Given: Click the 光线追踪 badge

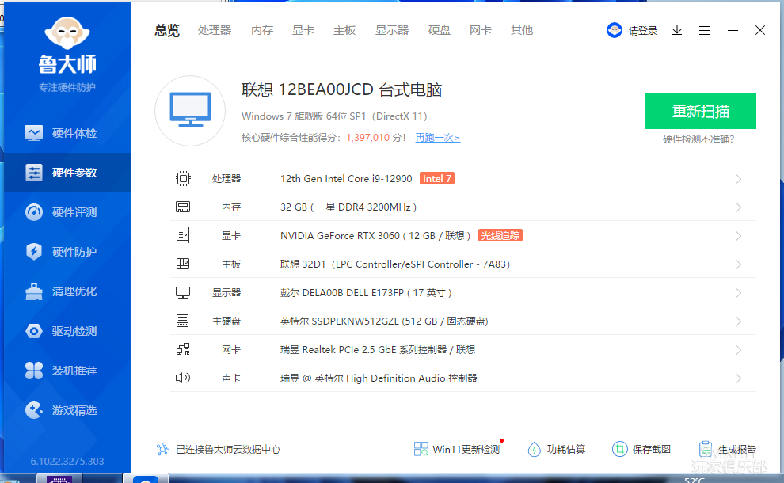Looking at the screenshot, I should [x=500, y=235].
